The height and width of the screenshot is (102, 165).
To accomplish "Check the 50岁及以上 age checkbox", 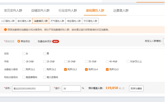I will click(128, 62).
